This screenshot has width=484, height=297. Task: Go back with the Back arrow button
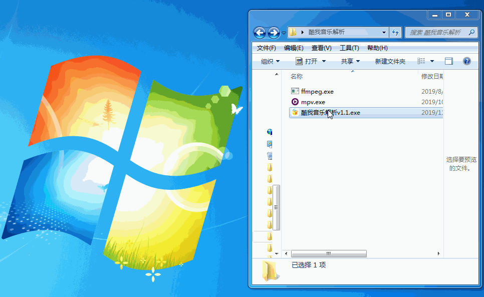(x=260, y=33)
